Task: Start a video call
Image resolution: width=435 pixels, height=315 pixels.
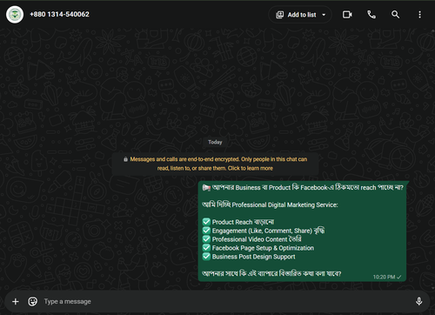Action: tap(347, 15)
